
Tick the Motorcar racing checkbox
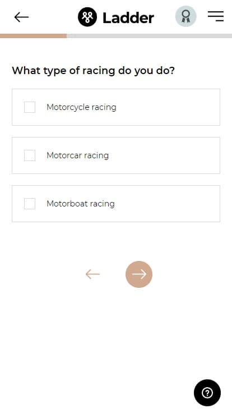pyautogui.click(x=30, y=155)
